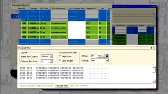Click timestamp 1.654074 ms cell

pos(34,23)
